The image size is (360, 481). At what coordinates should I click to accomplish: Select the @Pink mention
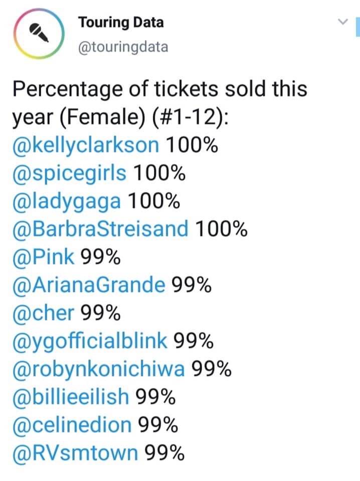pos(43,258)
